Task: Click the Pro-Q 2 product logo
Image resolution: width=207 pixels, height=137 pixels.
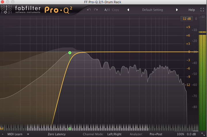Action: (x=58, y=10)
